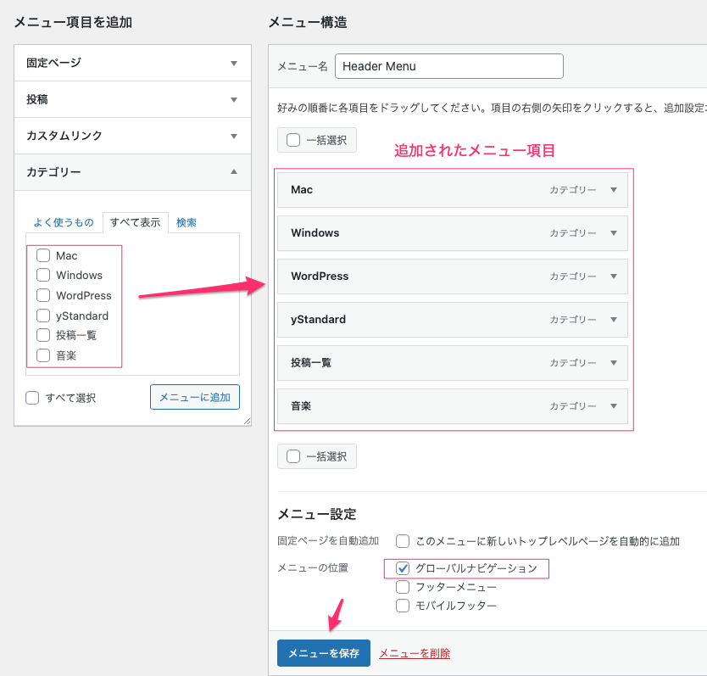Uncheck グローバルナビゲーション menu location

(404, 568)
